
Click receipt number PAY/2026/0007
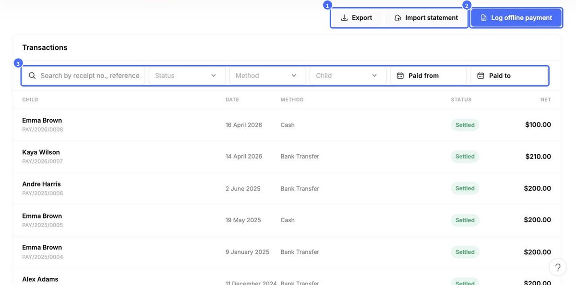coord(42,161)
